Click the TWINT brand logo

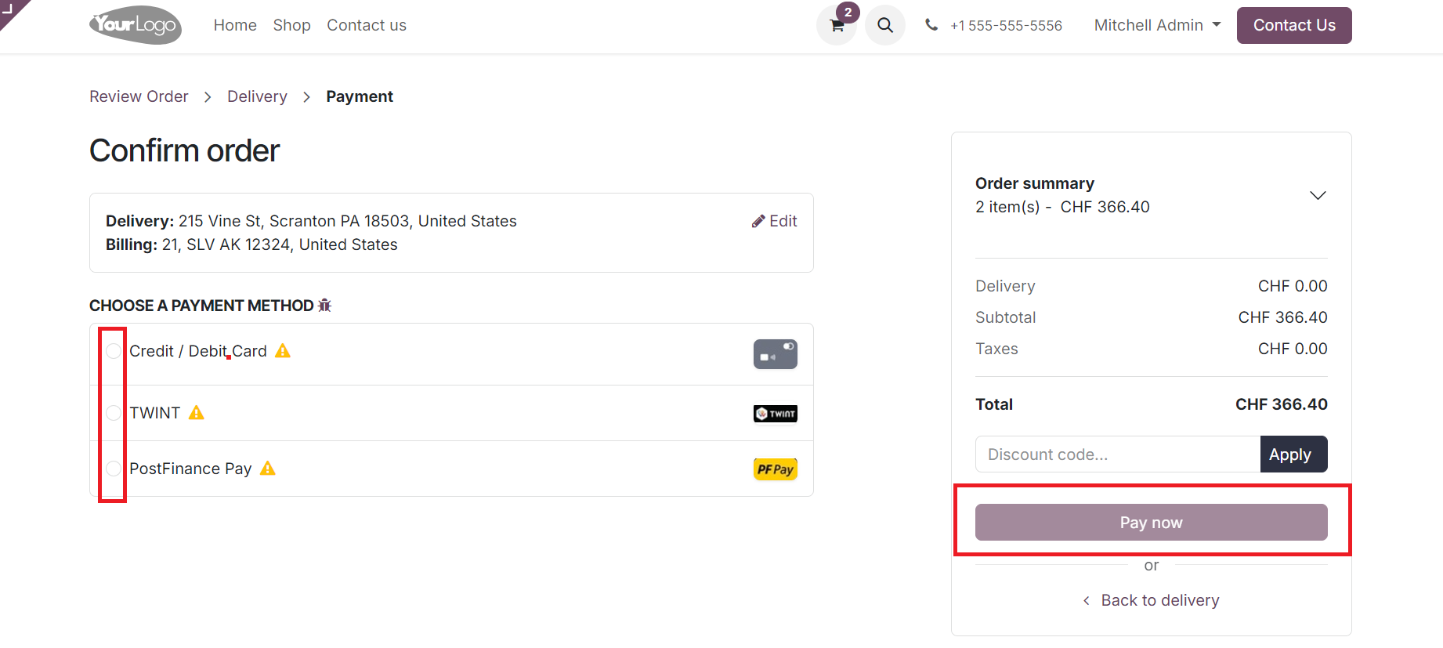(x=775, y=414)
